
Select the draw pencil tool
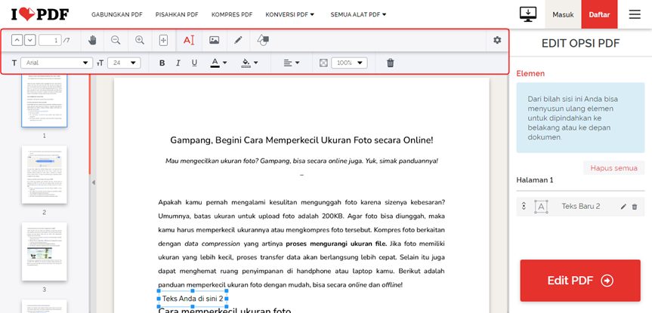coord(238,40)
